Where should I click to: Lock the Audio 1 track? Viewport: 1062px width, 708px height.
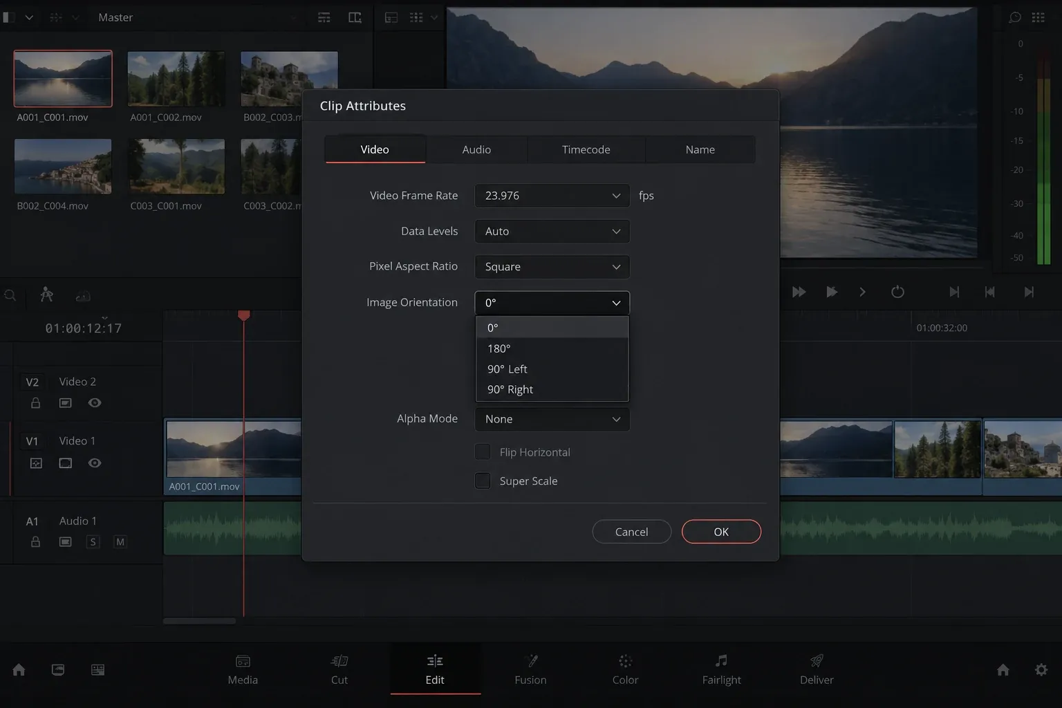click(x=35, y=542)
